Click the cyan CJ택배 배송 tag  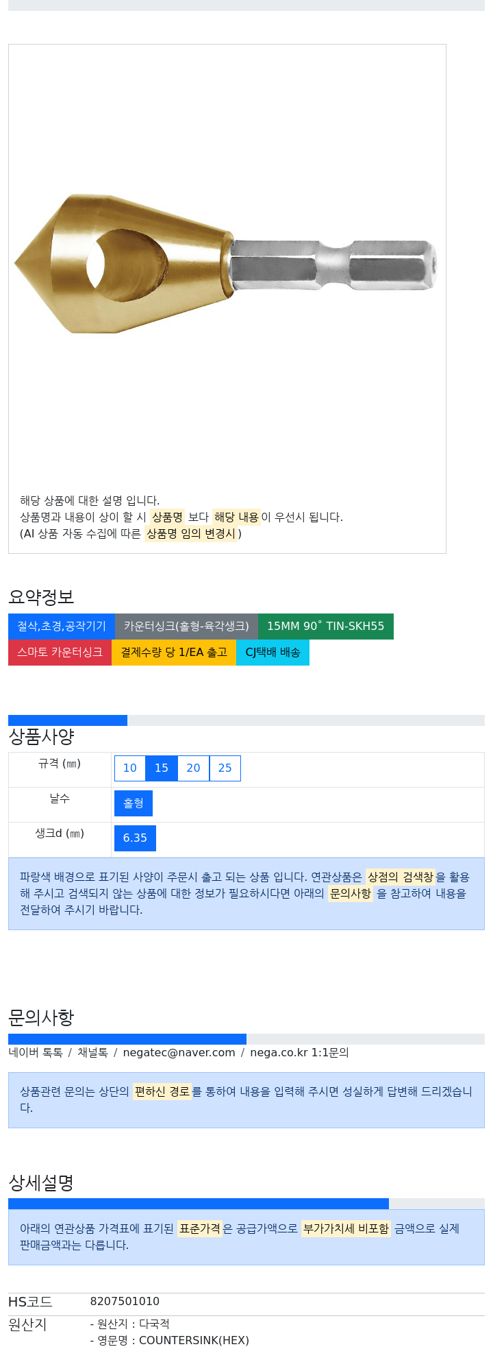tap(273, 653)
